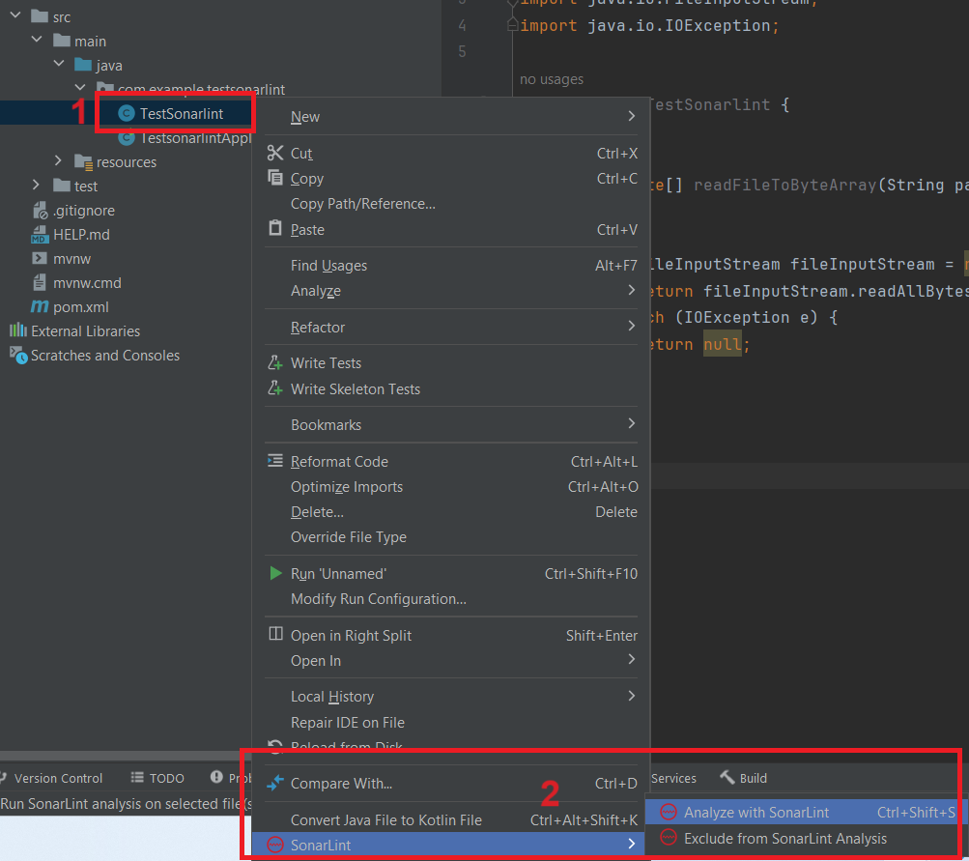Image resolution: width=969 pixels, height=861 pixels.
Task: Select pom.xml in project tree
Action: [80, 307]
